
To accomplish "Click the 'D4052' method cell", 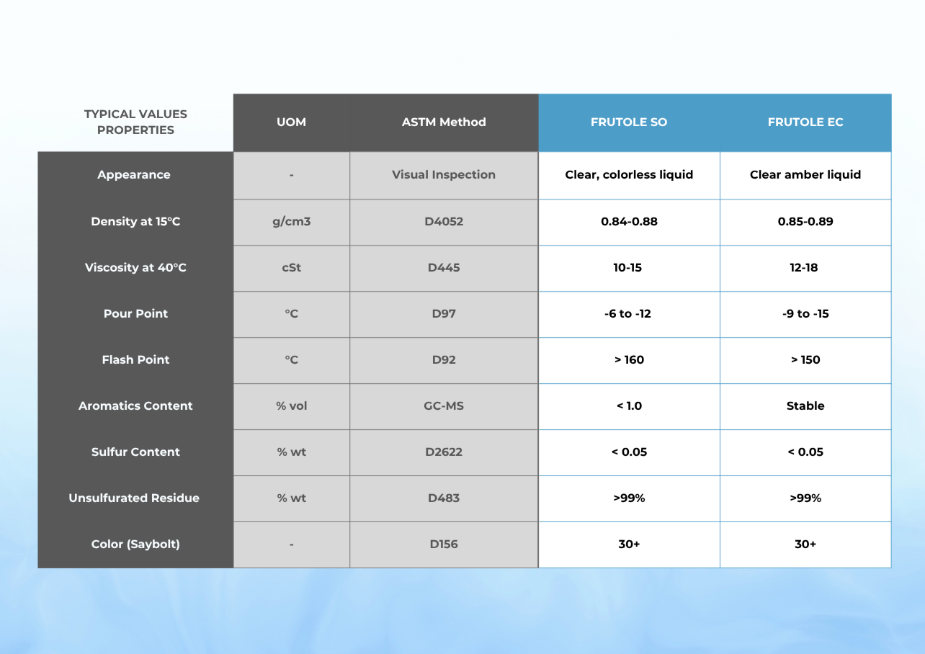I will [444, 222].
